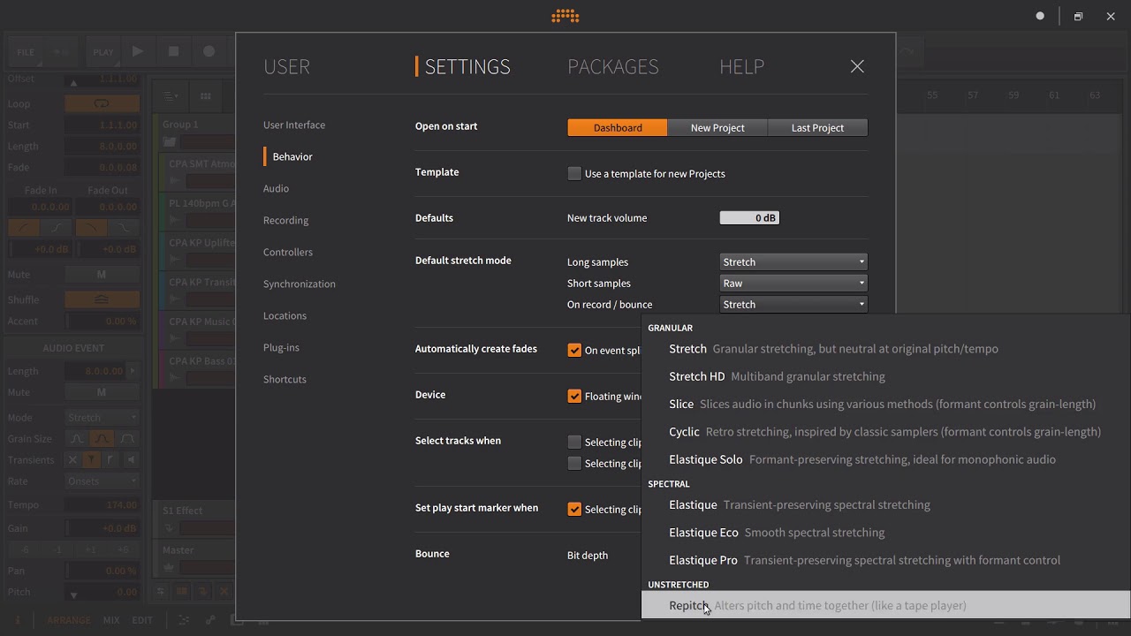
Task: Switch to the MIX view
Action: pyautogui.click(x=111, y=620)
